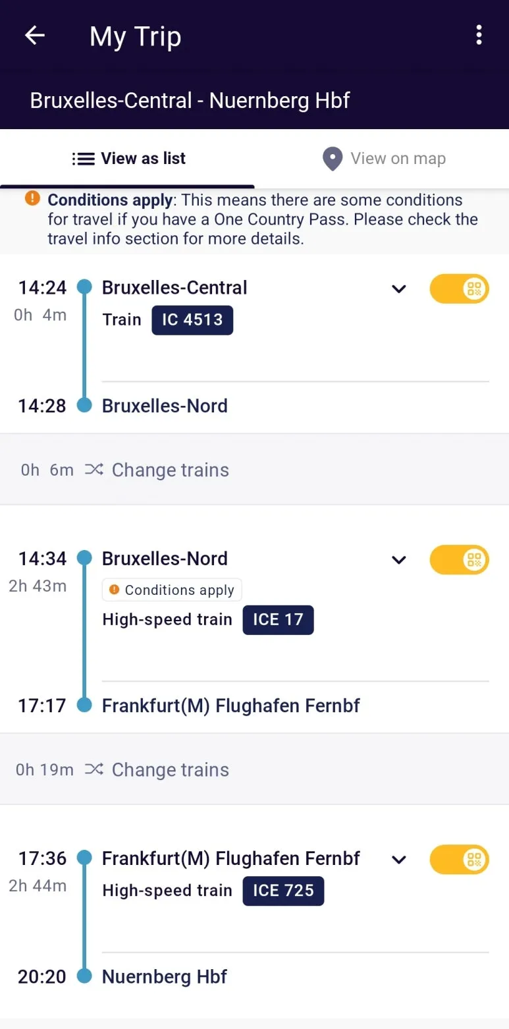The width and height of the screenshot is (509, 1029).
Task: Click the IC 4513 train badge
Action: (x=192, y=320)
